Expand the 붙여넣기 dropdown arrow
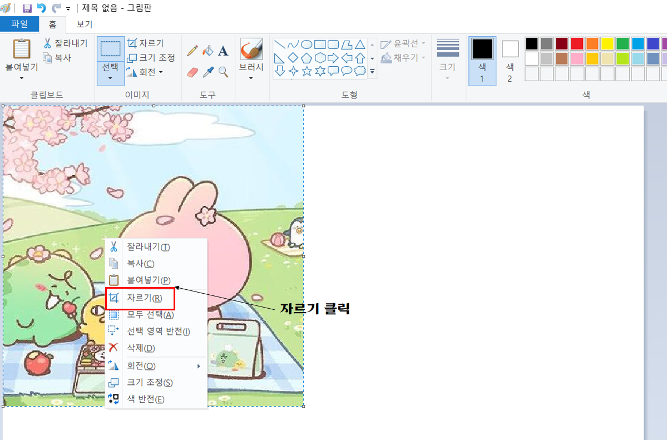This screenshot has height=440, width=667. [22, 78]
